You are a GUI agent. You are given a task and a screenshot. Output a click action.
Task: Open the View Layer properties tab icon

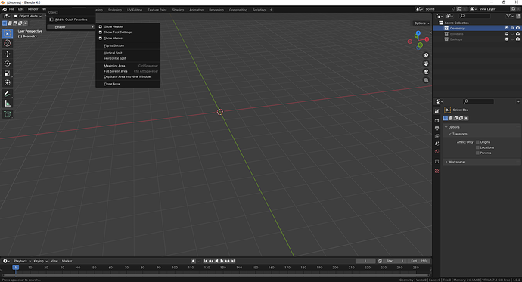(437, 136)
